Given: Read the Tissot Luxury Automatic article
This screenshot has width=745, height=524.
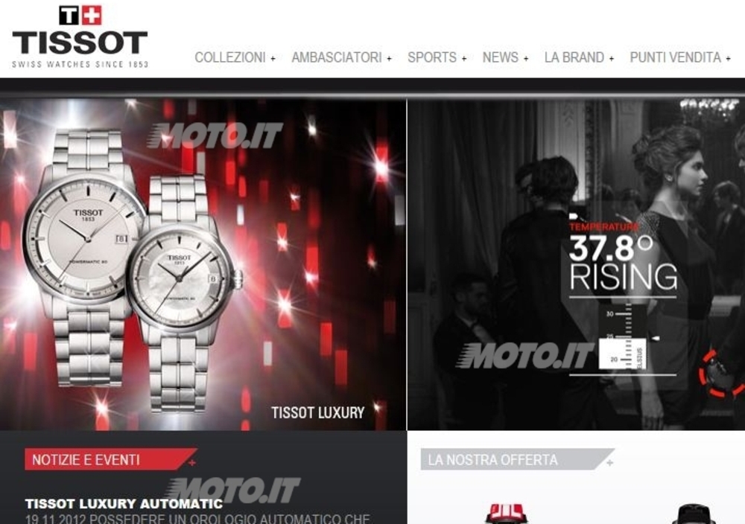Looking at the screenshot, I should tap(124, 503).
